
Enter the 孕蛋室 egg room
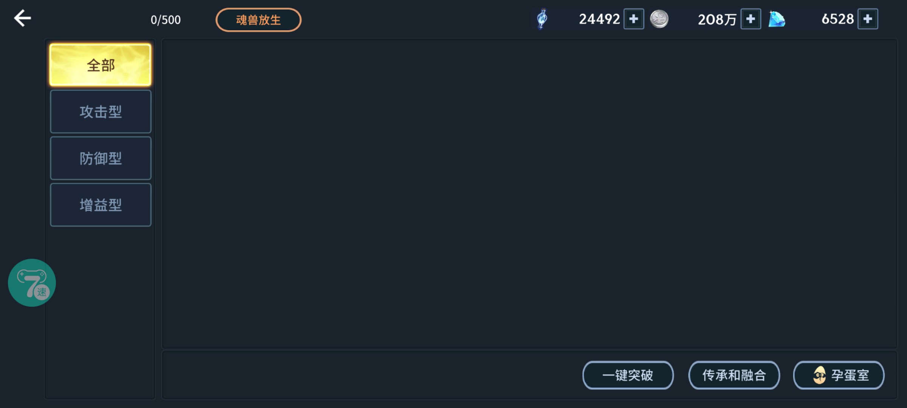(x=839, y=375)
